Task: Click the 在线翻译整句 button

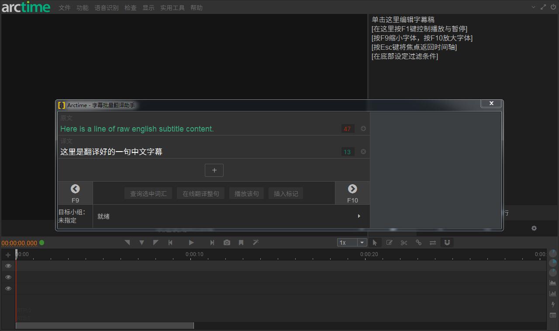Action: pos(201,193)
